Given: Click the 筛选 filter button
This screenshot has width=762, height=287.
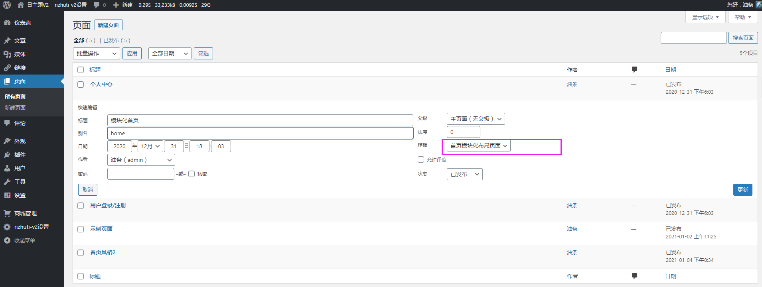Looking at the screenshot, I should pyautogui.click(x=203, y=53).
